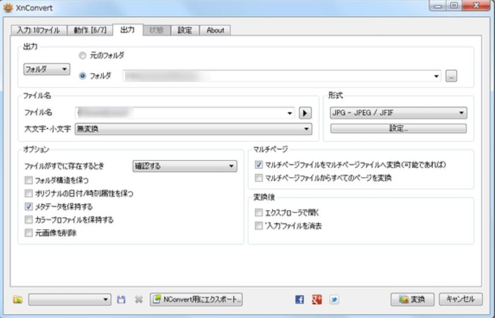The image size is (495, 318).
Task: Enable マルチページファイルからすべてのページを変換 checkbox
Action: click(x=259, y=178)
